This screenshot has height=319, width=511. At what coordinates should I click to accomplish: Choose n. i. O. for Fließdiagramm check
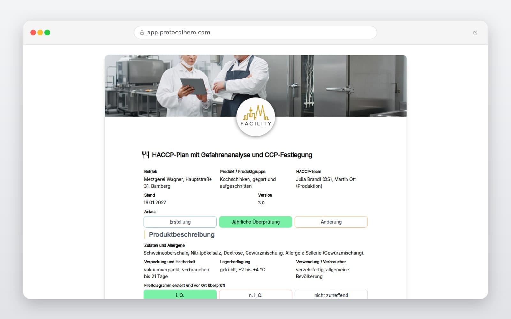tap(256, 294)
